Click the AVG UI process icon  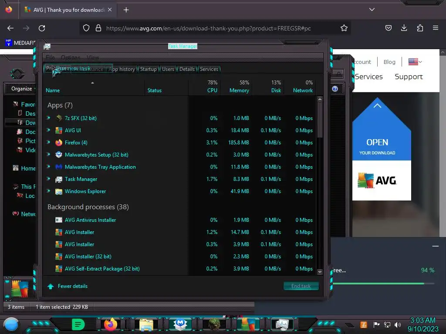pyautogui.click(x=59, y=130)
